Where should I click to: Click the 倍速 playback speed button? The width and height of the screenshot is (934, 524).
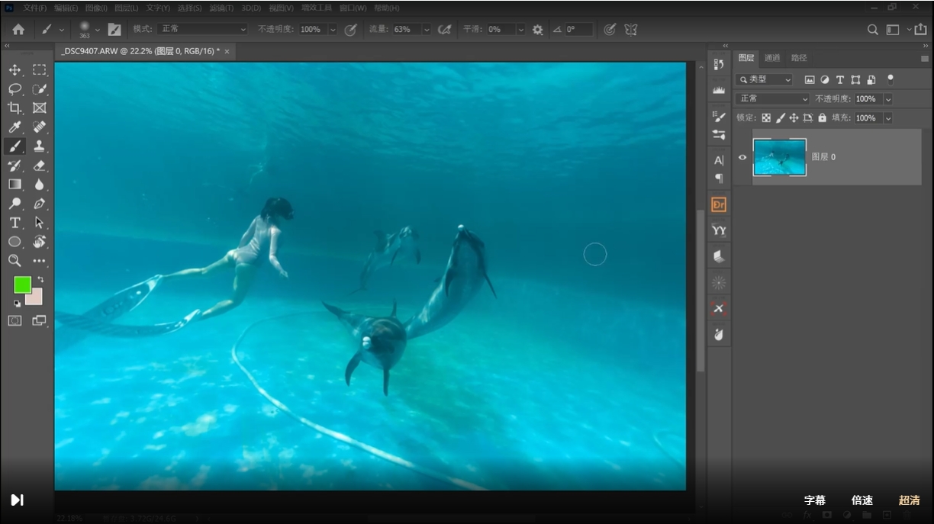862,500
